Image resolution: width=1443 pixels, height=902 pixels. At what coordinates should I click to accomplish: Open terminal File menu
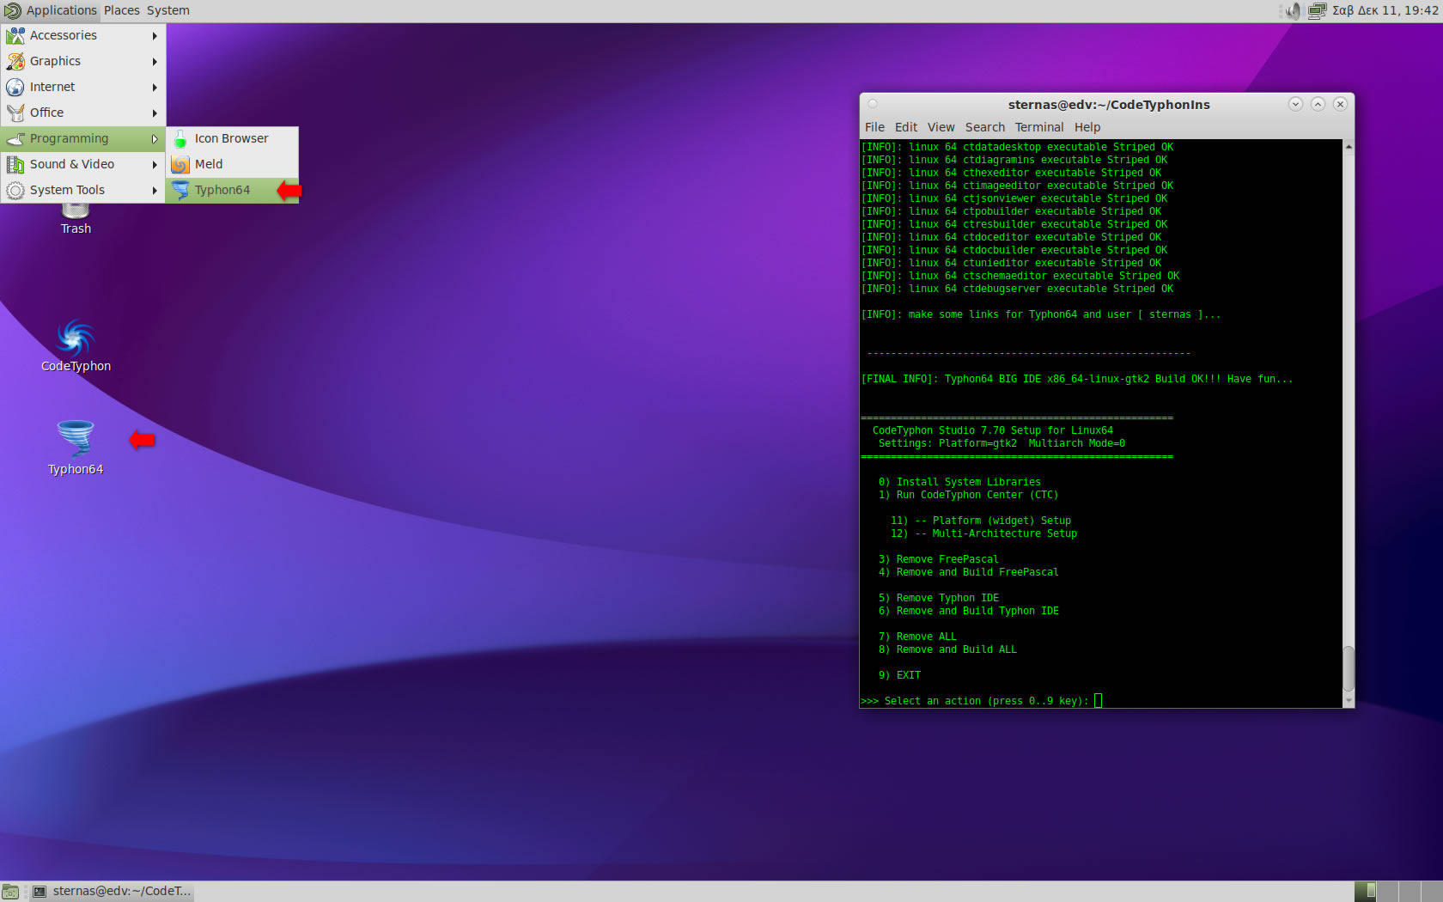point(874,127)
